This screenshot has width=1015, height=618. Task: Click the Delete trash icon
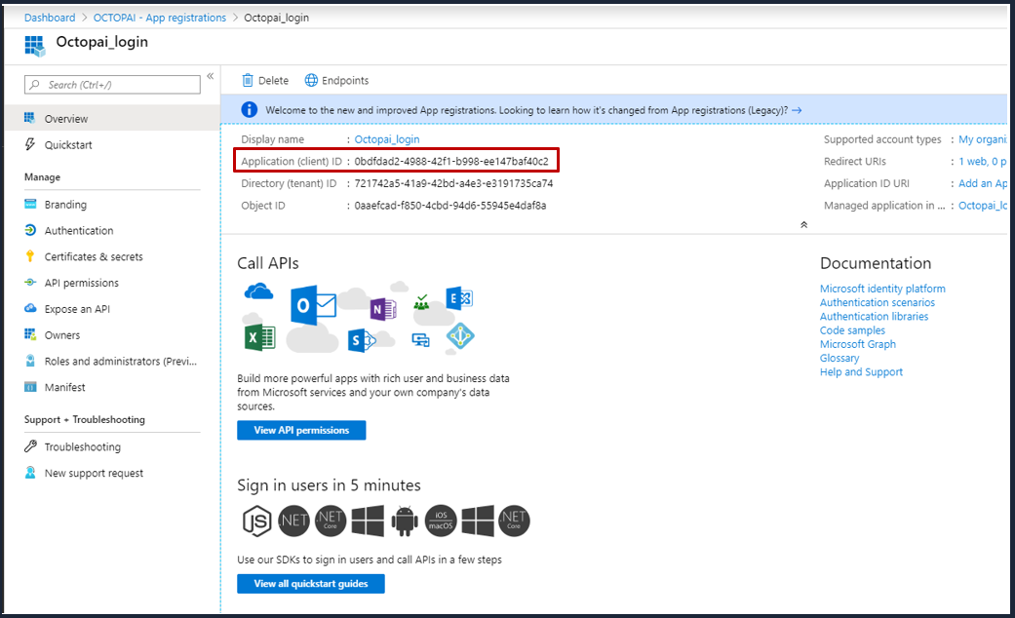(x=248, y=81)
